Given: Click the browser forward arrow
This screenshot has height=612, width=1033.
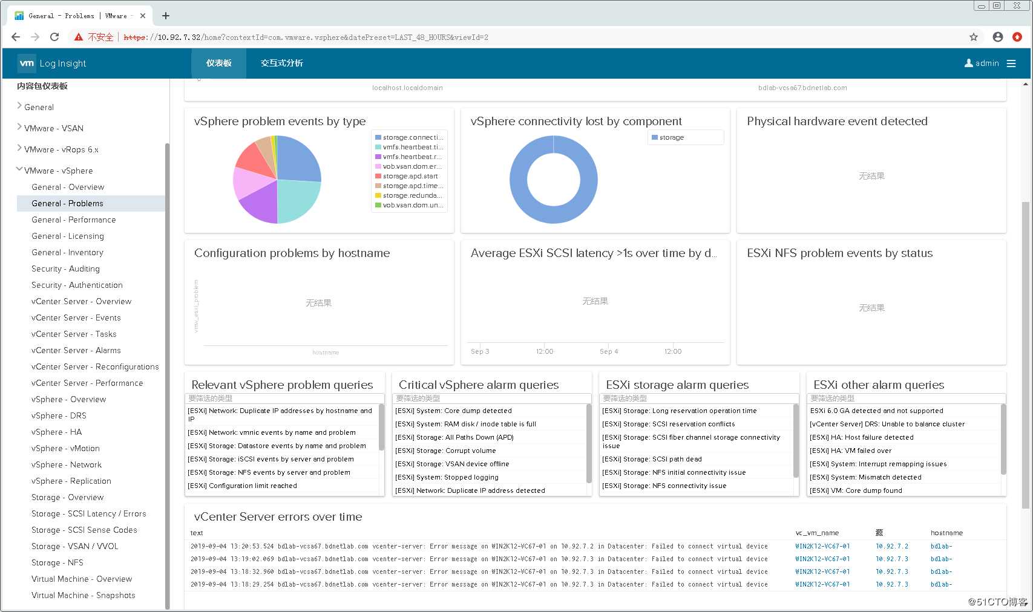Looking at the screenshot, I should pyautogui.click(x=35, y=37).
